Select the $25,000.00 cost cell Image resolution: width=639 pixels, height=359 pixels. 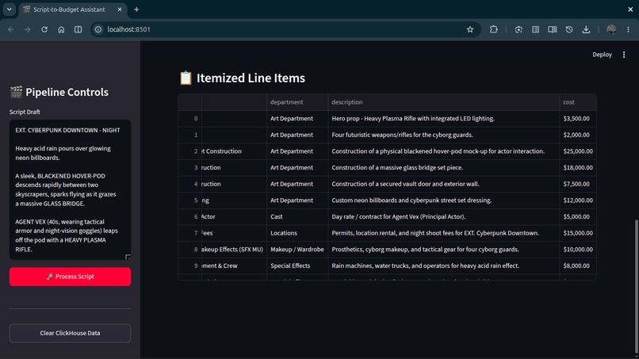point(578,151)
